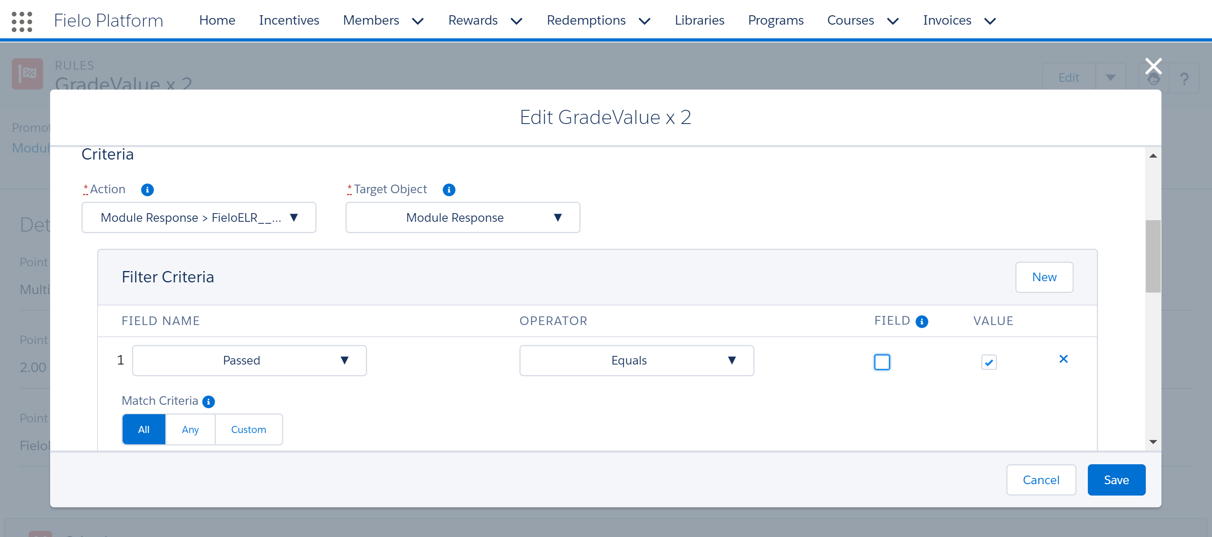
Task: Show info for the FIELD column header
Action: pyautogui.click(x=922, y=321)
